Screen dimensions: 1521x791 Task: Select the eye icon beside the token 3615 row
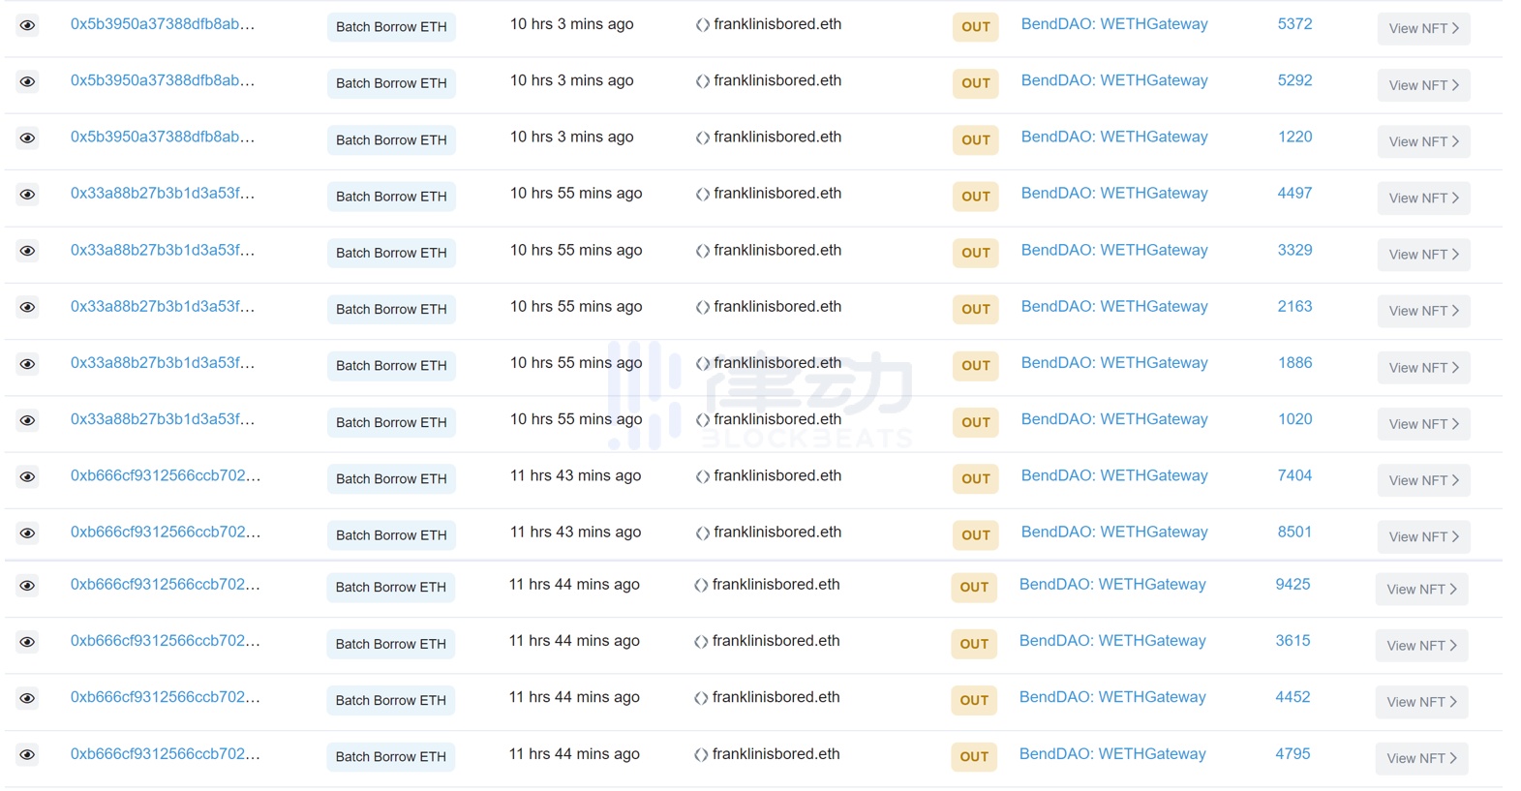click(x=27, y=642)
